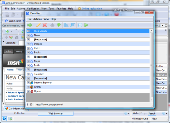Image resolution: width=170 pixels, height=123 pixels.
Task: Click the Model input field
Action: point(15,89)
